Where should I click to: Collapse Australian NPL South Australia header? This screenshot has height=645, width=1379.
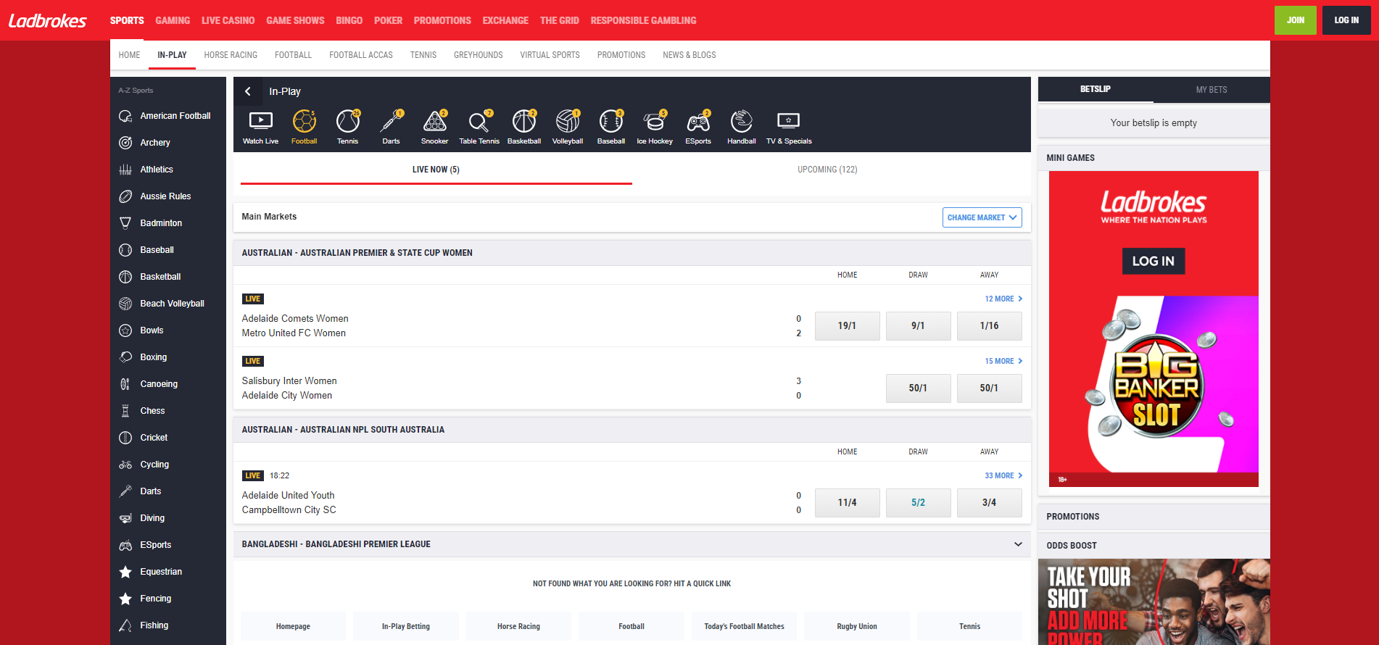point(631,430)
